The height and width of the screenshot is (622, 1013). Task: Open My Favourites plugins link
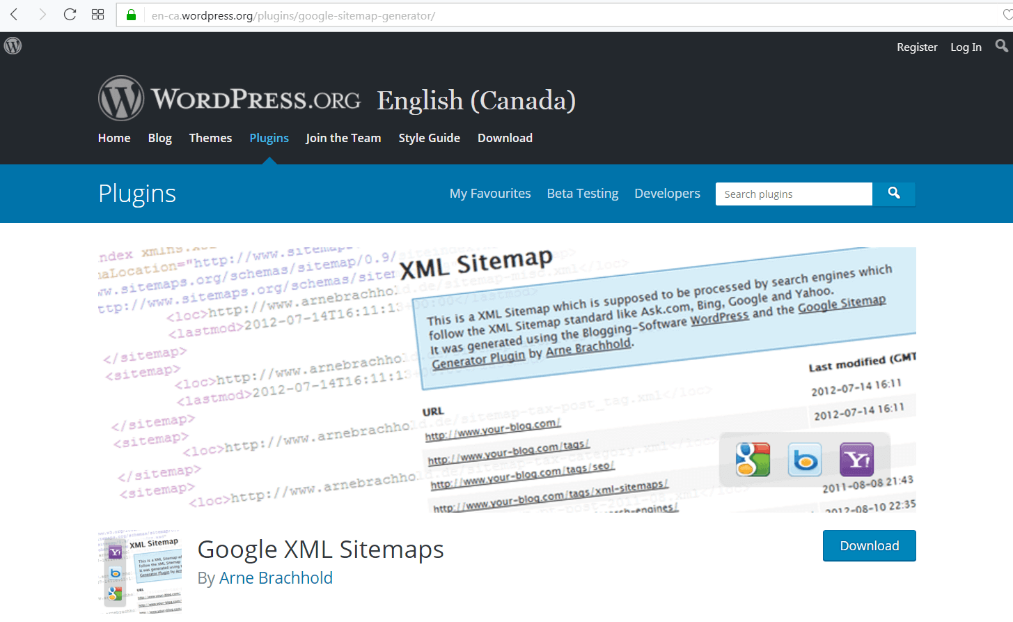[490, 194]
